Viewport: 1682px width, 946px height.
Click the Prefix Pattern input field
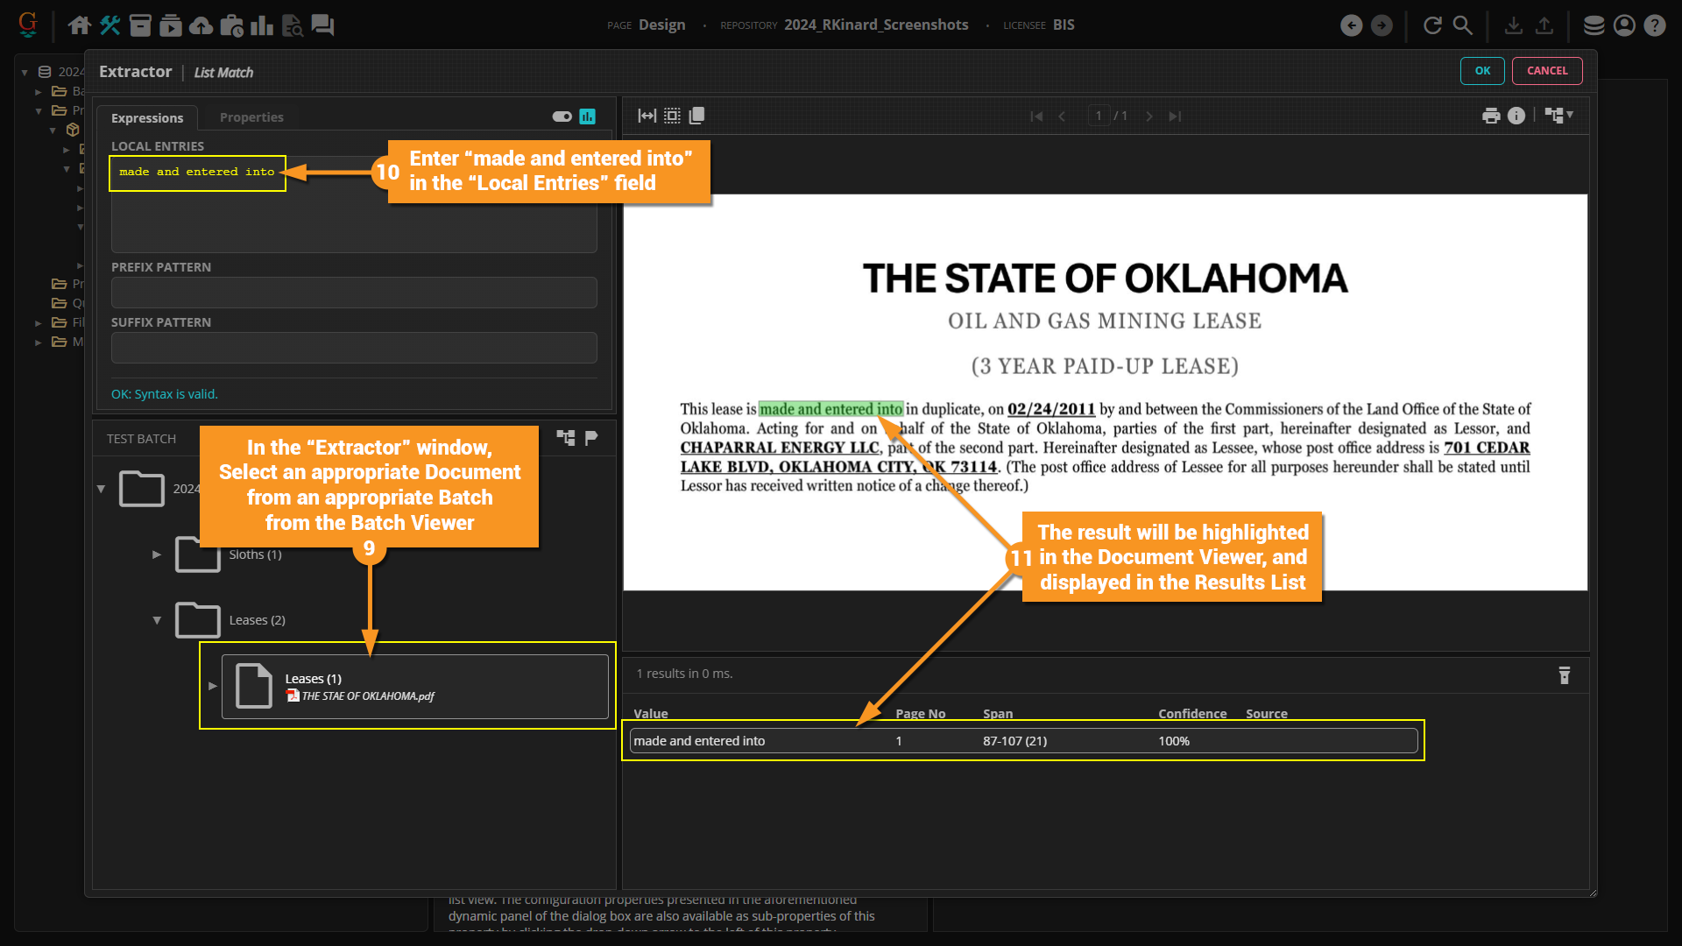pos(354,293)
